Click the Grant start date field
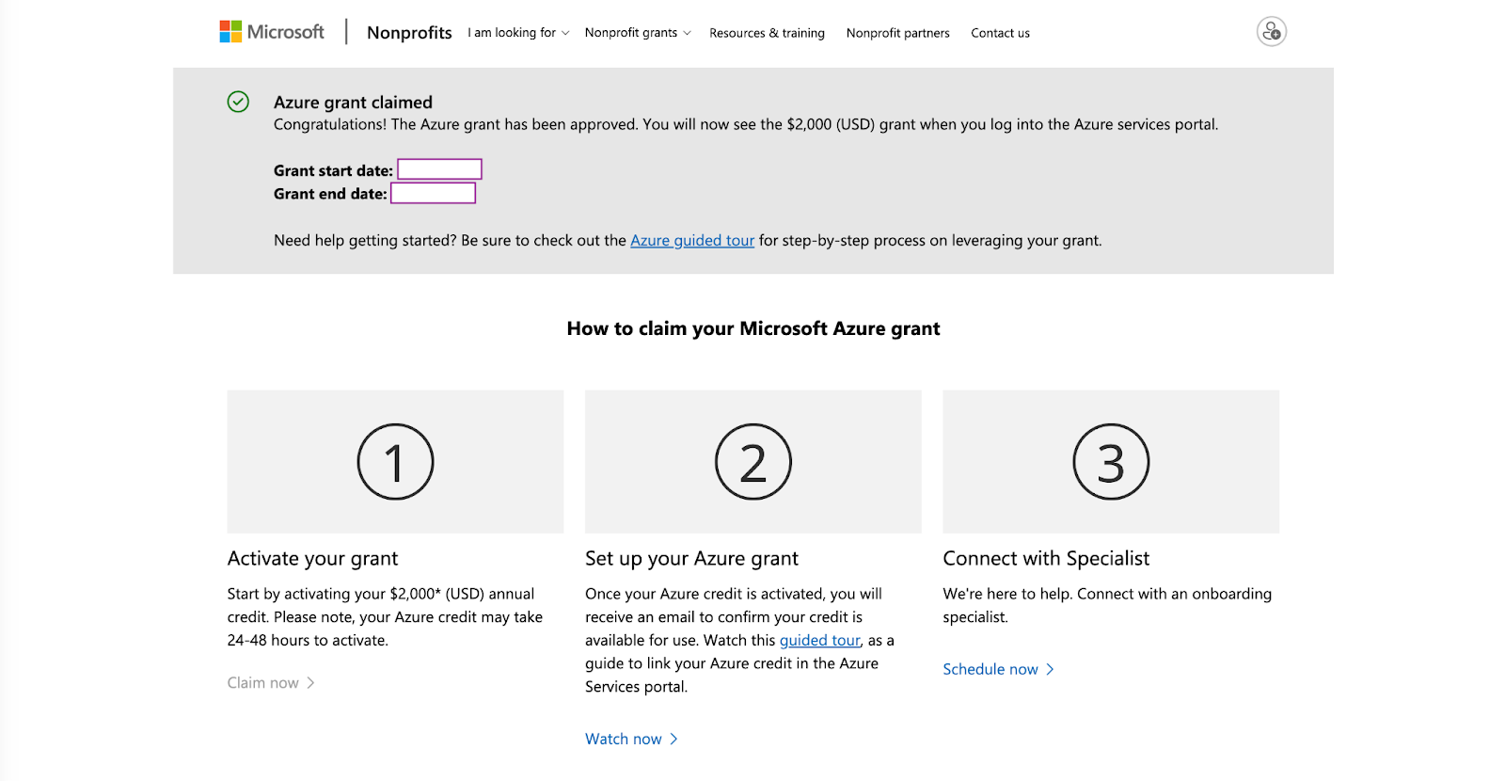 (439, 169)
